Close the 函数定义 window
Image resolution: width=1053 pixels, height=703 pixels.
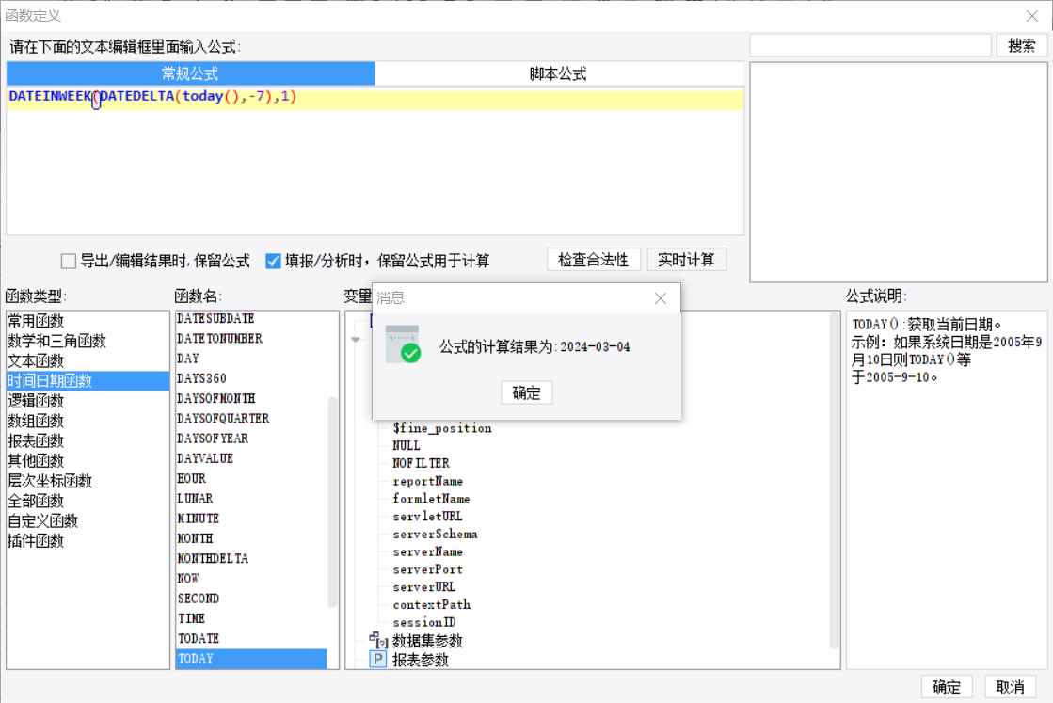[x=1032, y=15]
